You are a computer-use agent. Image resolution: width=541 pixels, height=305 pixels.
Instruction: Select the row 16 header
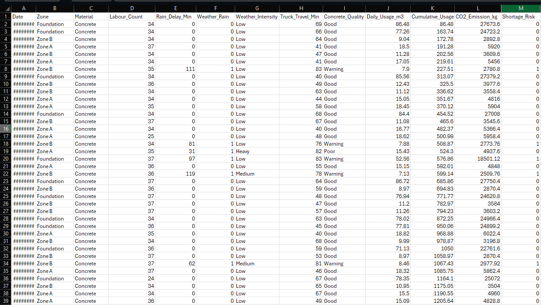coord(6,129)
